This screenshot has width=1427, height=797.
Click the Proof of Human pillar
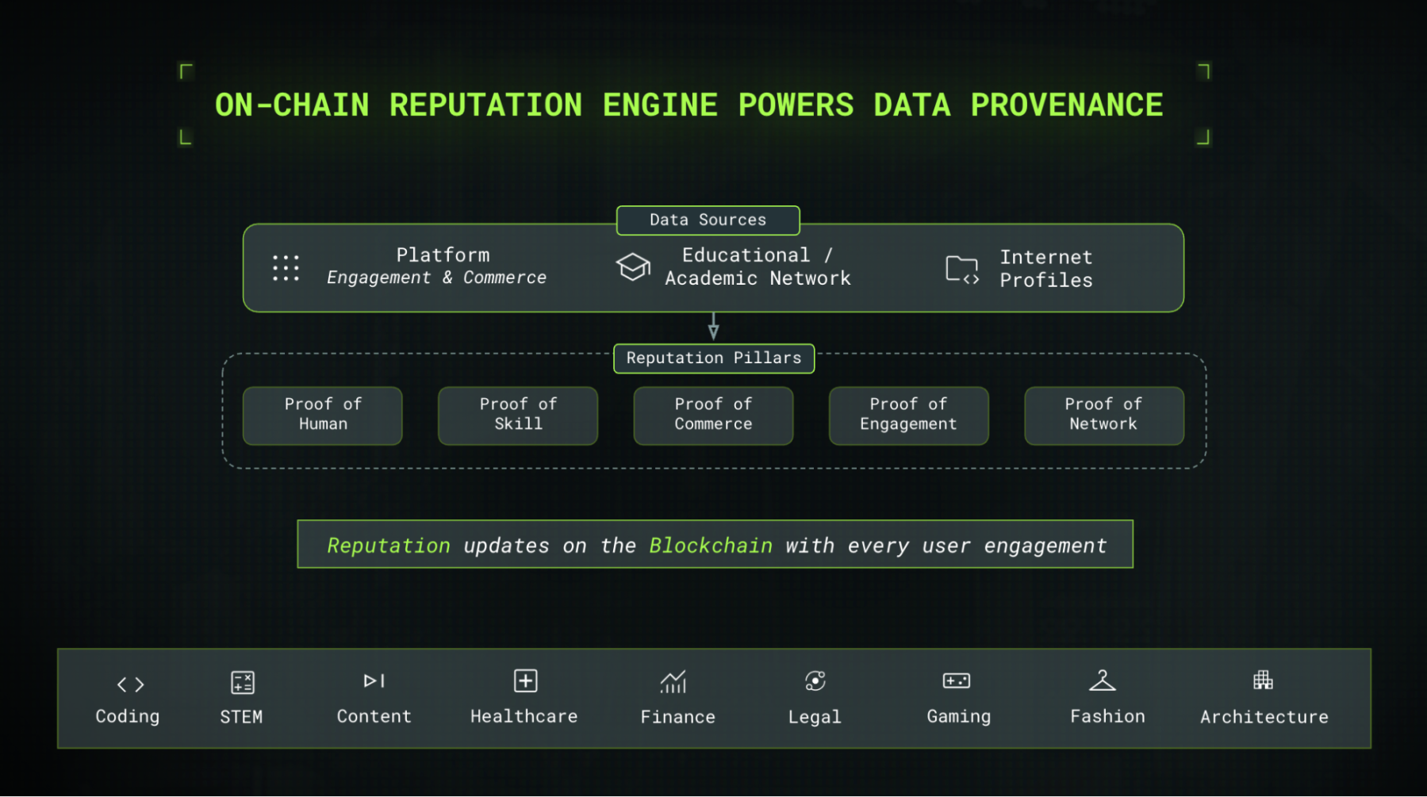point(323,415)
